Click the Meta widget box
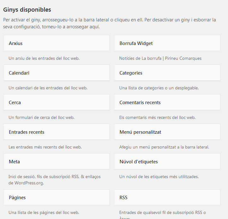228x219 pixels. coord(56,161)
